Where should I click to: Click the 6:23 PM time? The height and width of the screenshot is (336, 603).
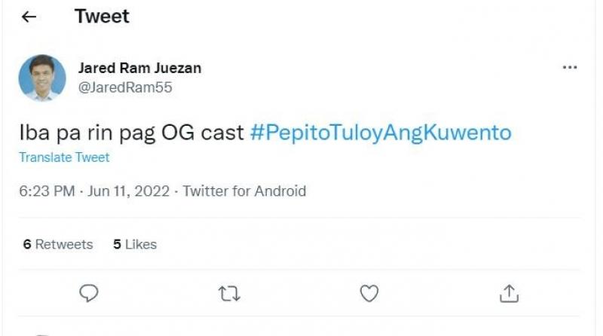[47, 191]
